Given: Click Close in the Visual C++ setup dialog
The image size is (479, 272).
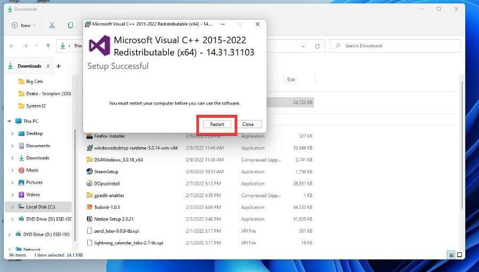Looking at the screenshot, I should 247,124.
